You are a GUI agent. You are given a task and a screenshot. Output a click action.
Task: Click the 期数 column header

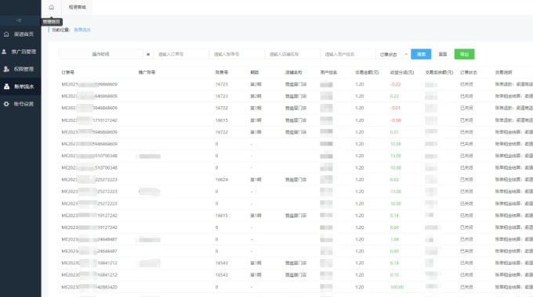254,73
